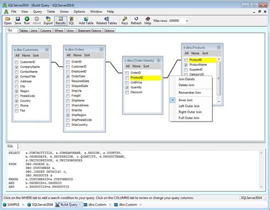Click None in dbo.Orders table

[77, 55]
